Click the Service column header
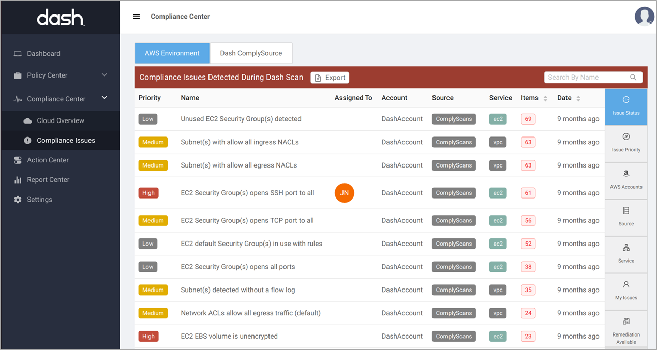This screenshot has width=657, height=350. coord(501,98)
